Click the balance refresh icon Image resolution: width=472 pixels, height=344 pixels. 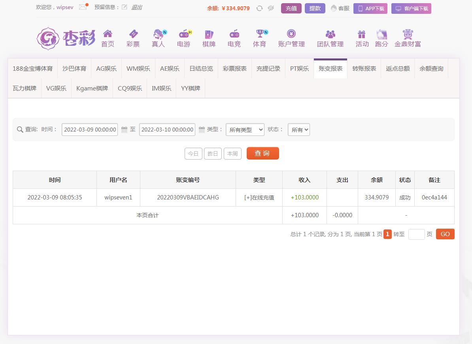pyautogui.click(x=259, y=8)
